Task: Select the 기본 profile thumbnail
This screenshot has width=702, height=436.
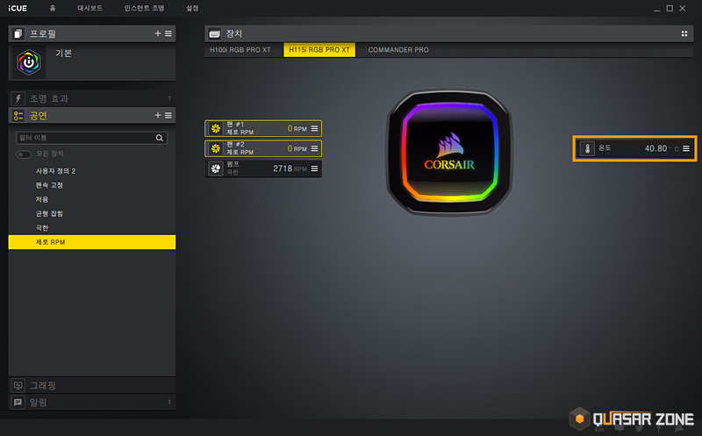Action: pyautogui.click(x=29, y=62)
